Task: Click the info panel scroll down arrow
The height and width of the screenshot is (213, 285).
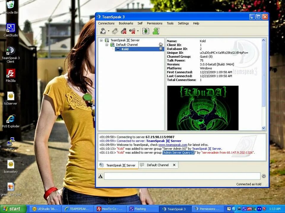Action: point(264,128)
